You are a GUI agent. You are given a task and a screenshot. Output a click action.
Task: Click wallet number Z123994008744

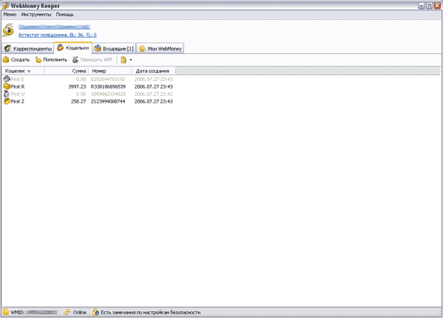pyautogui.click(x=108, y=101)
